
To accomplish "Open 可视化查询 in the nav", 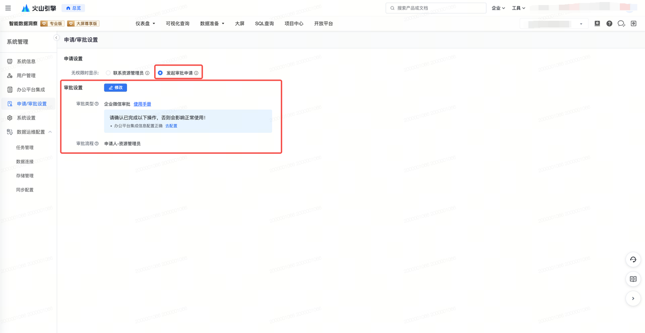I will (x=177, y=24).
